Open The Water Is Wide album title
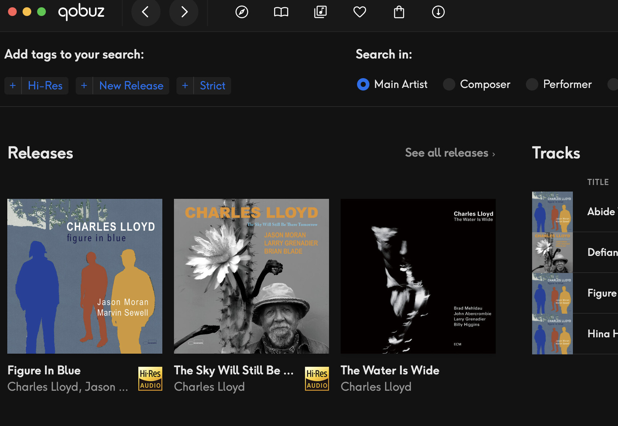 390,370
